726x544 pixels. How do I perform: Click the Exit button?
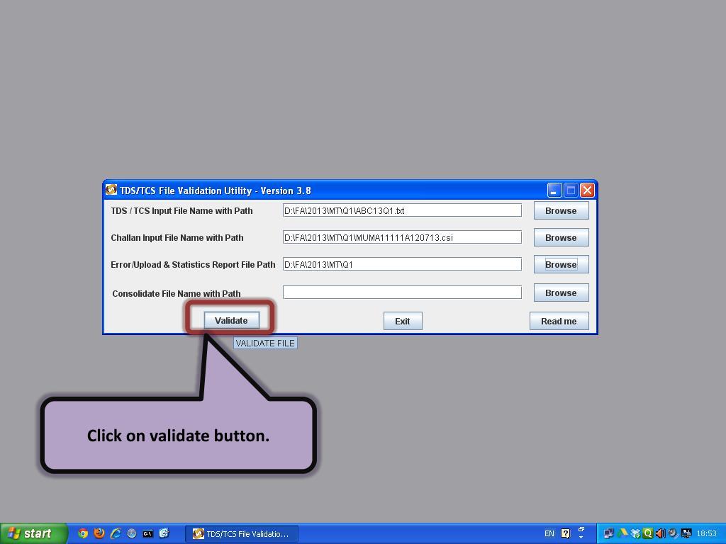point(403,321)
